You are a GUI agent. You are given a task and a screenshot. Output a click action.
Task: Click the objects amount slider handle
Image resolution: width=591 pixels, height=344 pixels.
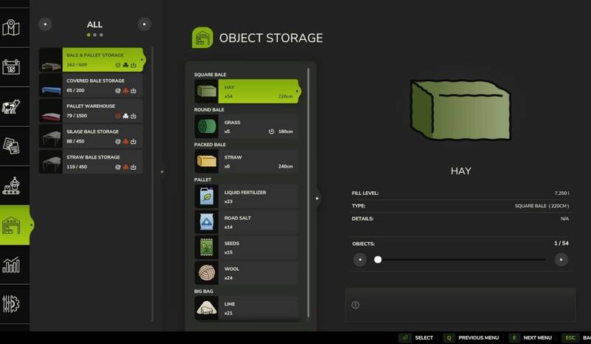point(378,259)
